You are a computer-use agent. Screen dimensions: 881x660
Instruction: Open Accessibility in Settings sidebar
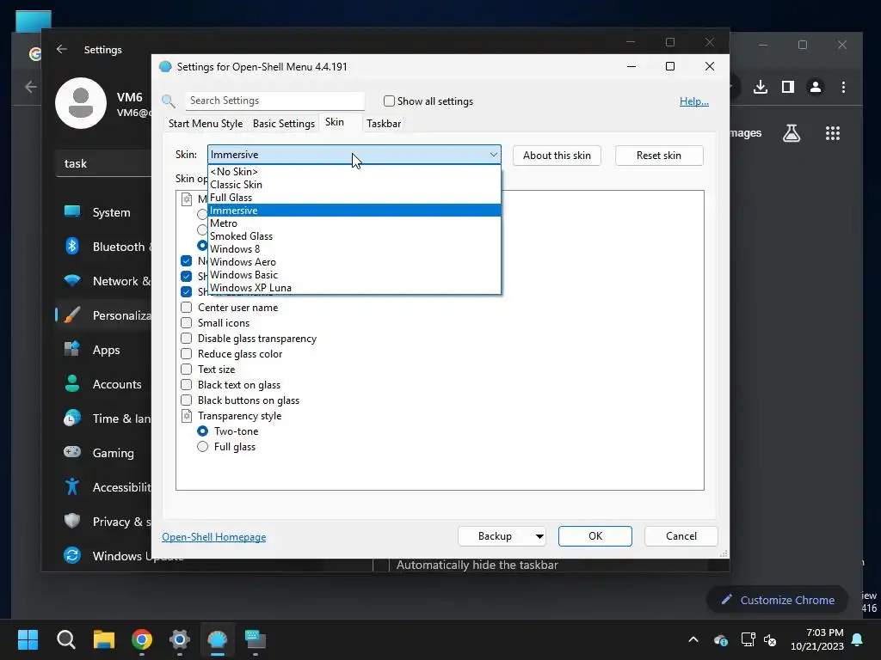(103, 487)
